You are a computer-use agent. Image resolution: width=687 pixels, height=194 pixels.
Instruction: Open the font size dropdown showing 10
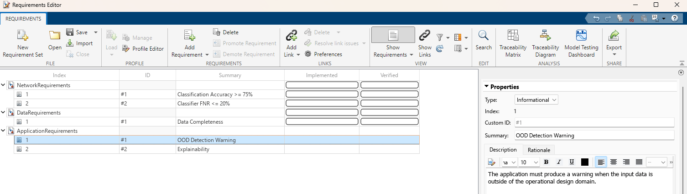click(x=529, y=162)
